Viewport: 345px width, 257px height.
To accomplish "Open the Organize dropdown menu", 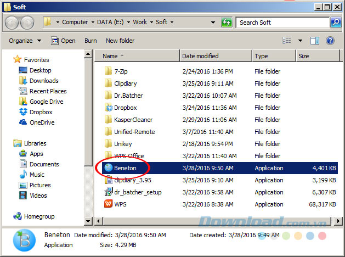I will (25, 41).
